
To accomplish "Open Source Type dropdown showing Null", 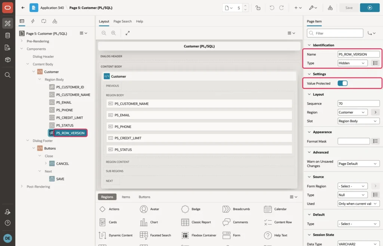I will 352,195.
